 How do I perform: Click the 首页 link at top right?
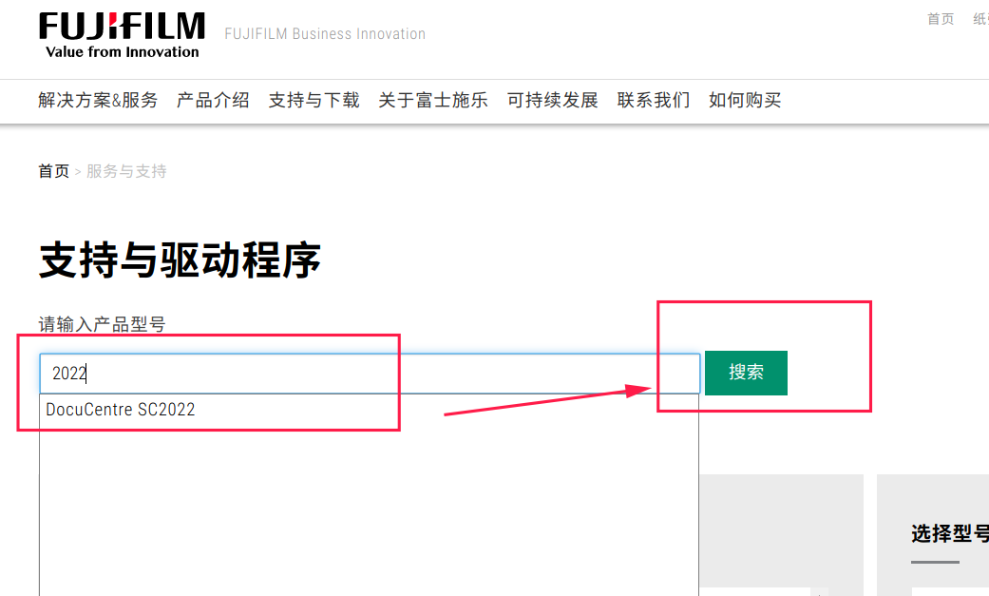[941, 19]
